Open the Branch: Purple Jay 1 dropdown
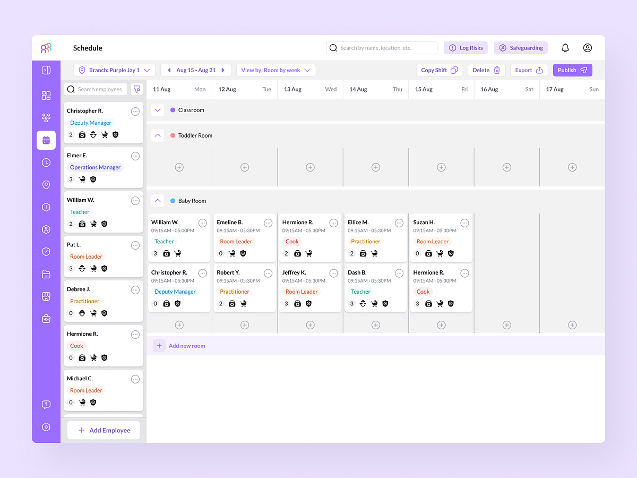 click(x=114, y=70)
